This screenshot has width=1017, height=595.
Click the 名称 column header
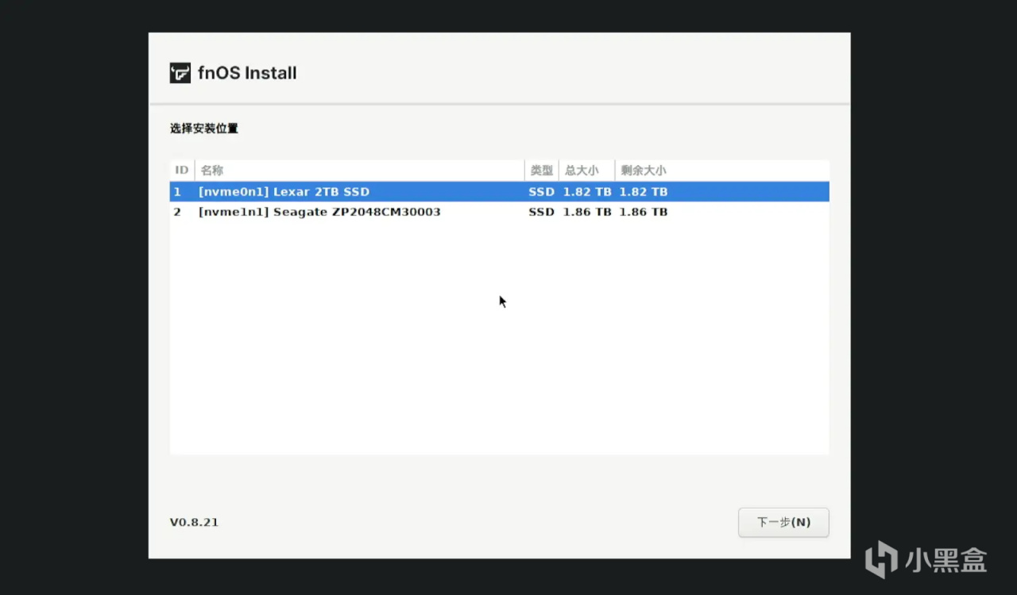click(212, 171)
